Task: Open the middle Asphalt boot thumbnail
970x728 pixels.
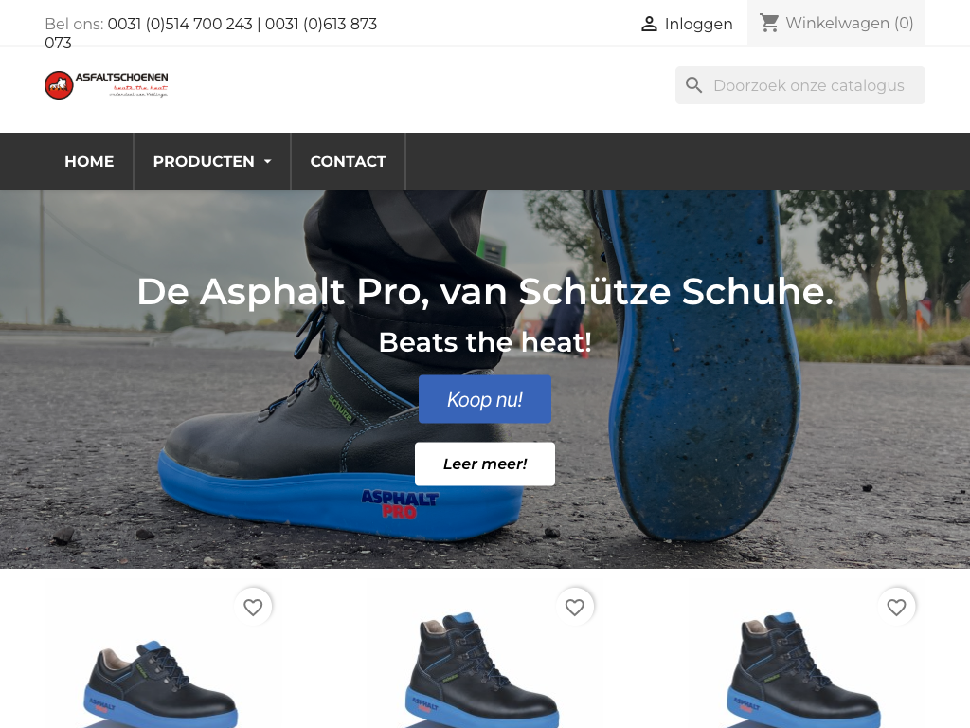Action: coord(482,670)
